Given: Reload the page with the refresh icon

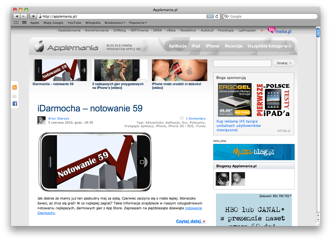Looking at the screenshot, I should click(x=217, y=16).
